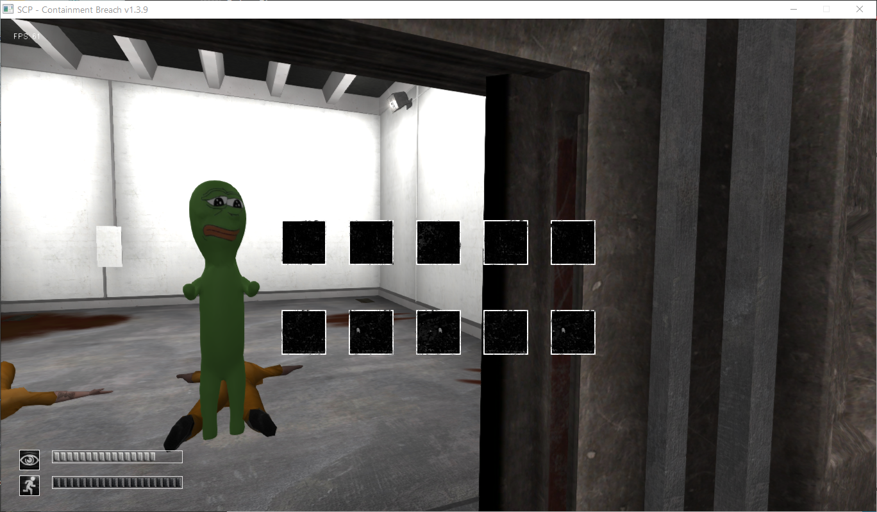Select the second inventory slot in top row
Image resolution: width=877 pixels, height=512 pixels.
pyautogui.click(x=371, y=243)
